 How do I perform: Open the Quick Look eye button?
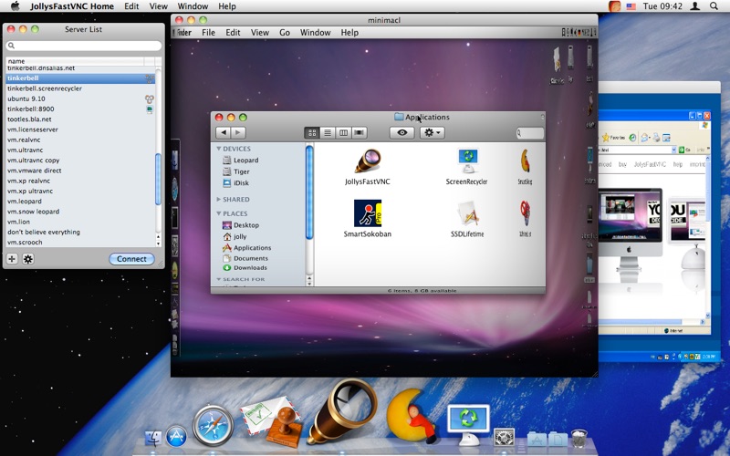pyautogui.click(x=401, y=133)
